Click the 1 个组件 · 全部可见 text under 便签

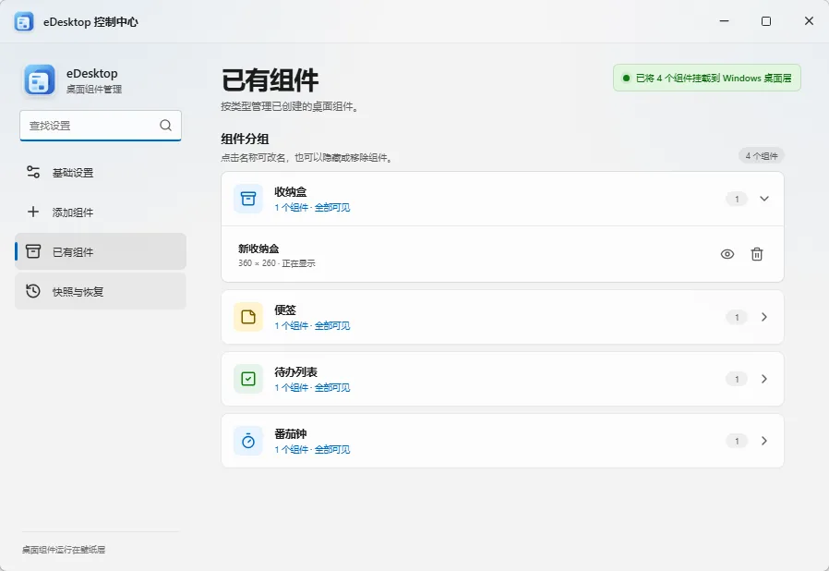point(312,325)
